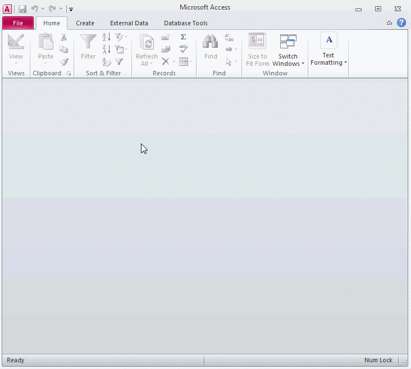Image resolution: width=411 pixels, height=369 pixels.
Task: Expand the Undo history dropdown arrow
Action: (43, 9)
